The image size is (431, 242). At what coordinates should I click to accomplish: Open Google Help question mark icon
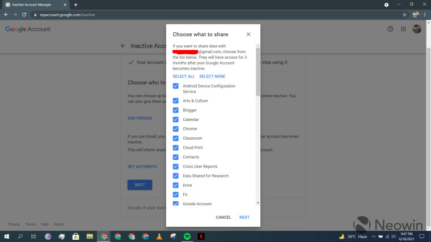click(390, 29)
